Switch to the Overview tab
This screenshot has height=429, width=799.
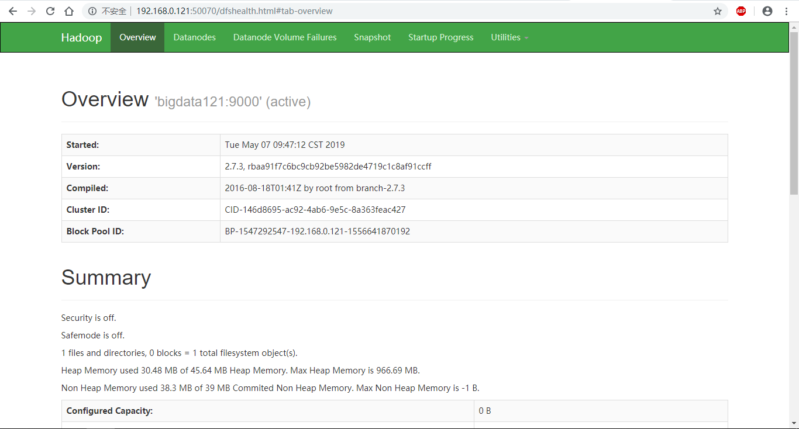point(137,37)
